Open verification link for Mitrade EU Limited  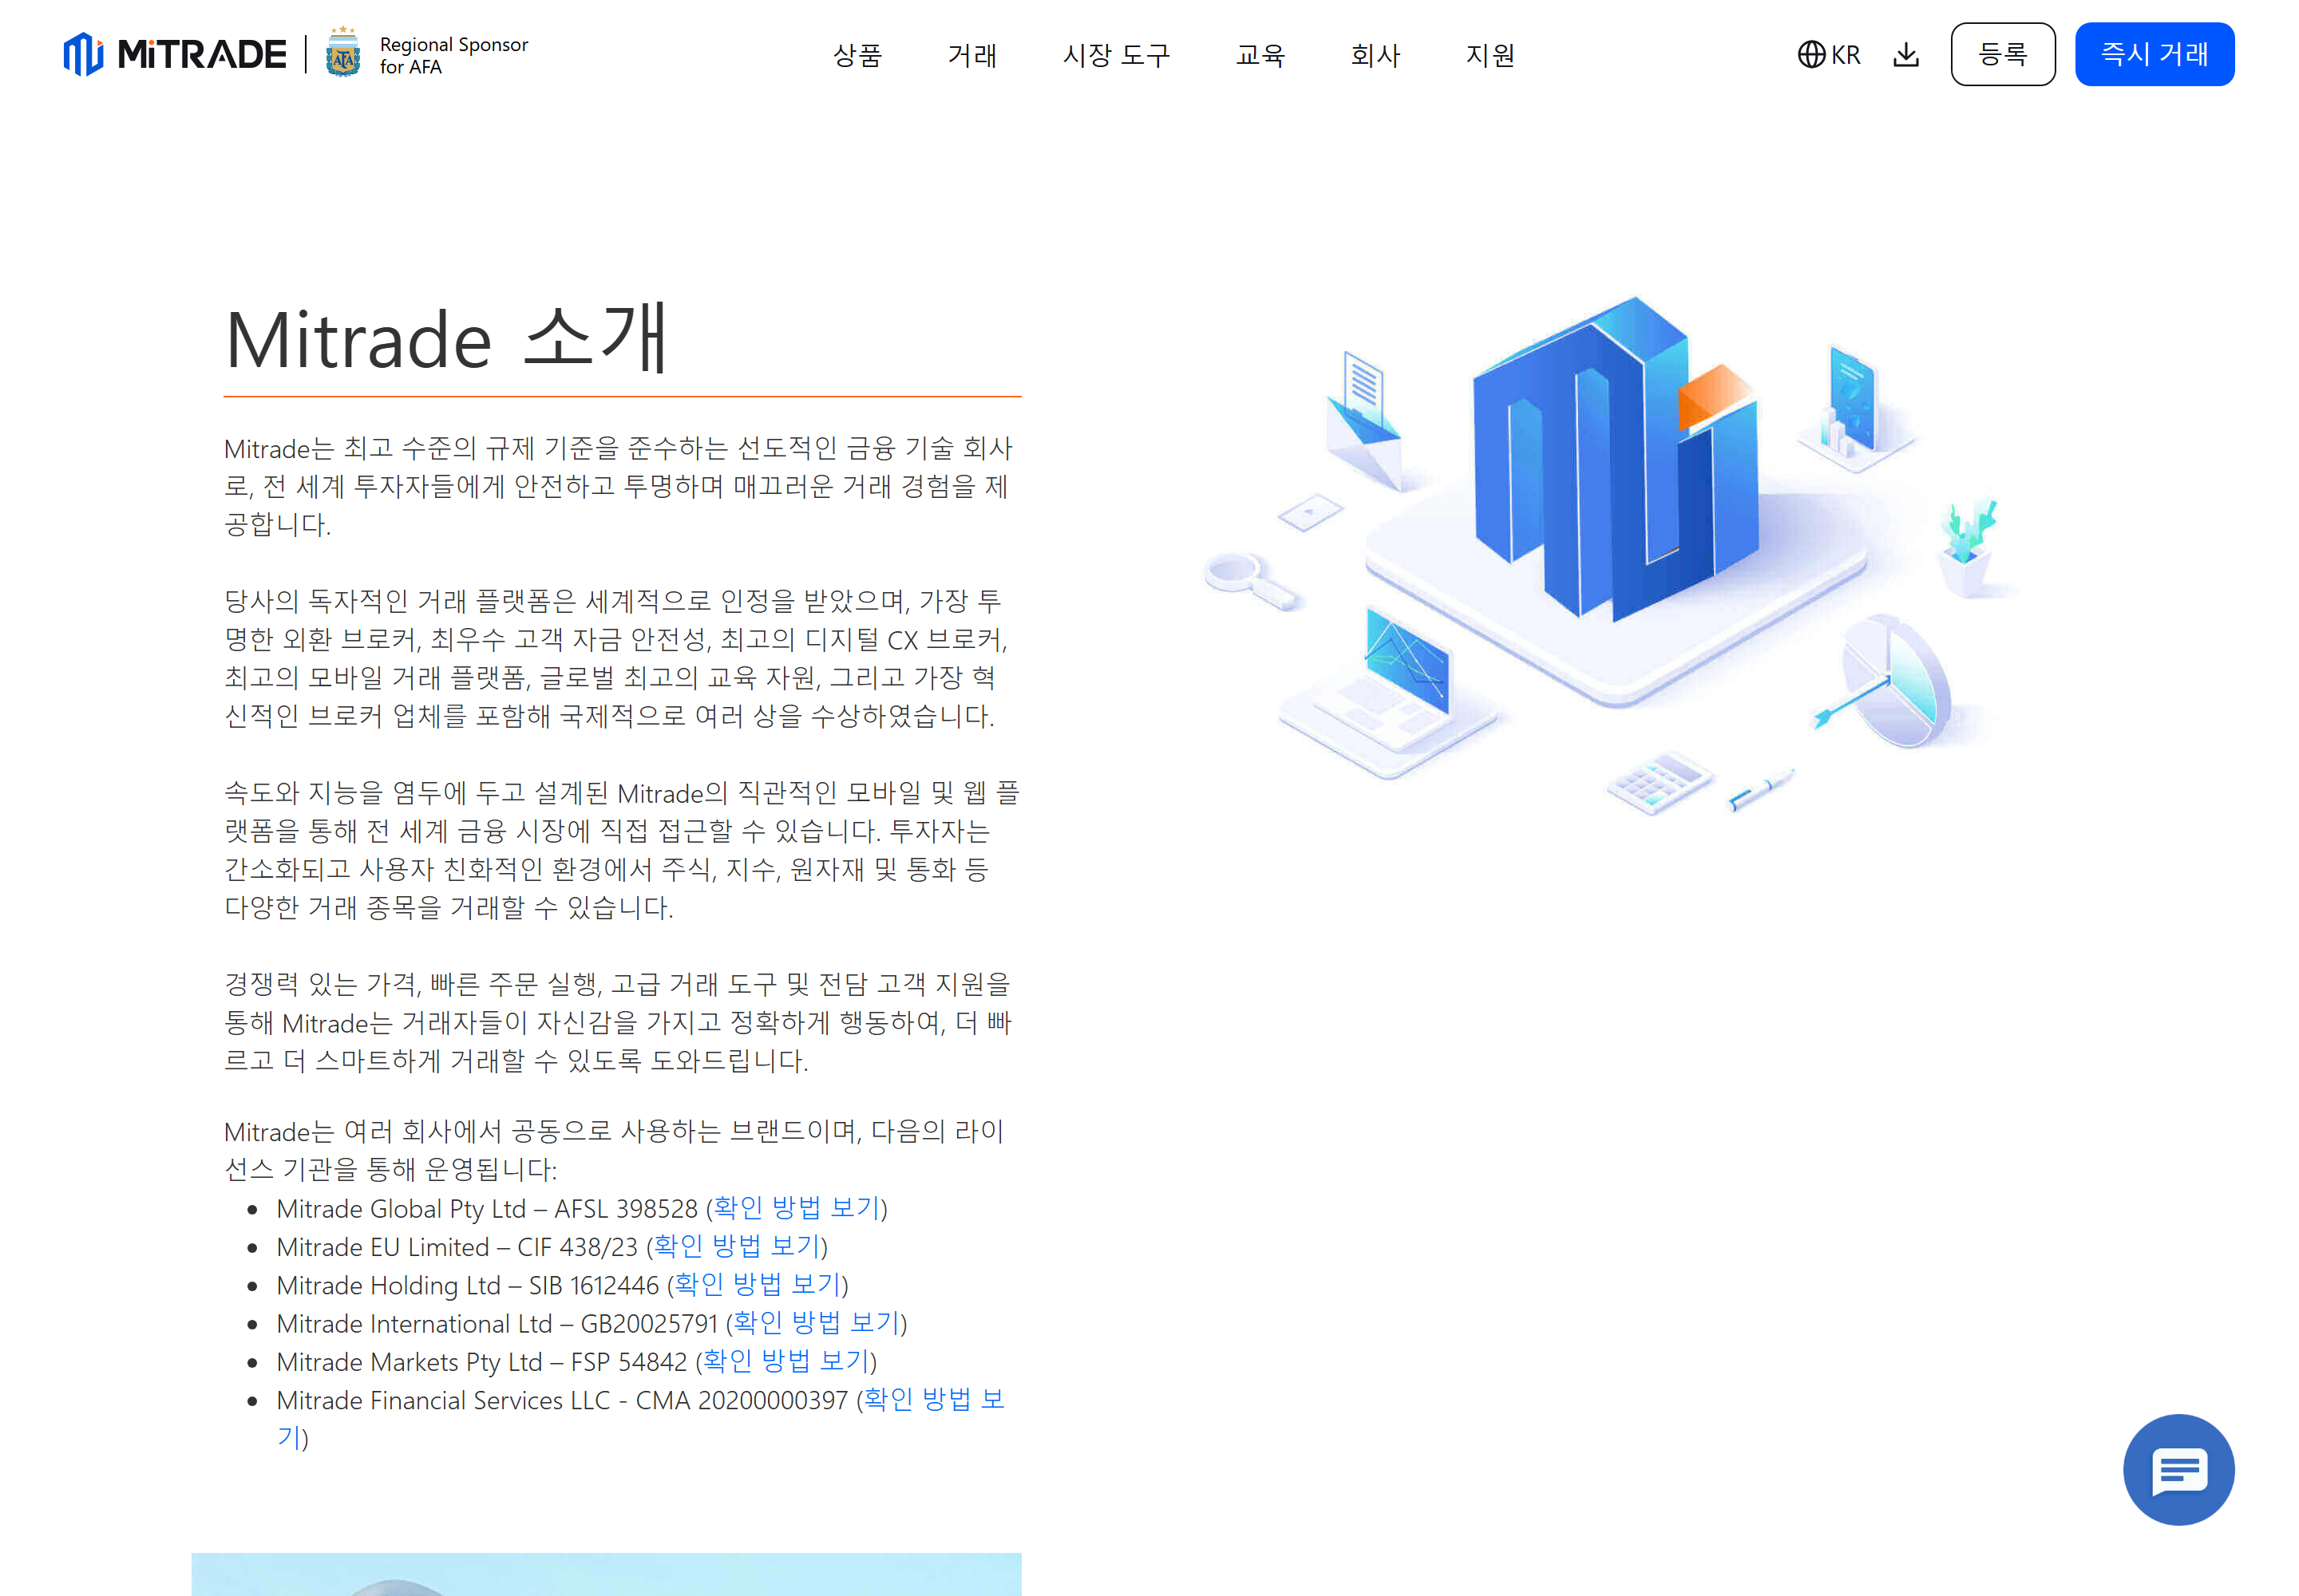[x=738, y=1245]
